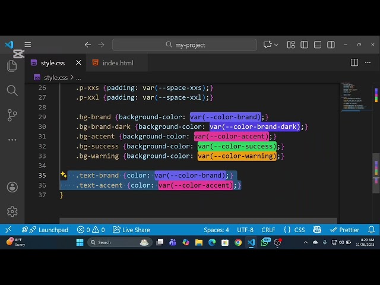Click the --color-success value on line 32
Screen dimensions: 380x285
pyautogui.click(x=237, y=147)
